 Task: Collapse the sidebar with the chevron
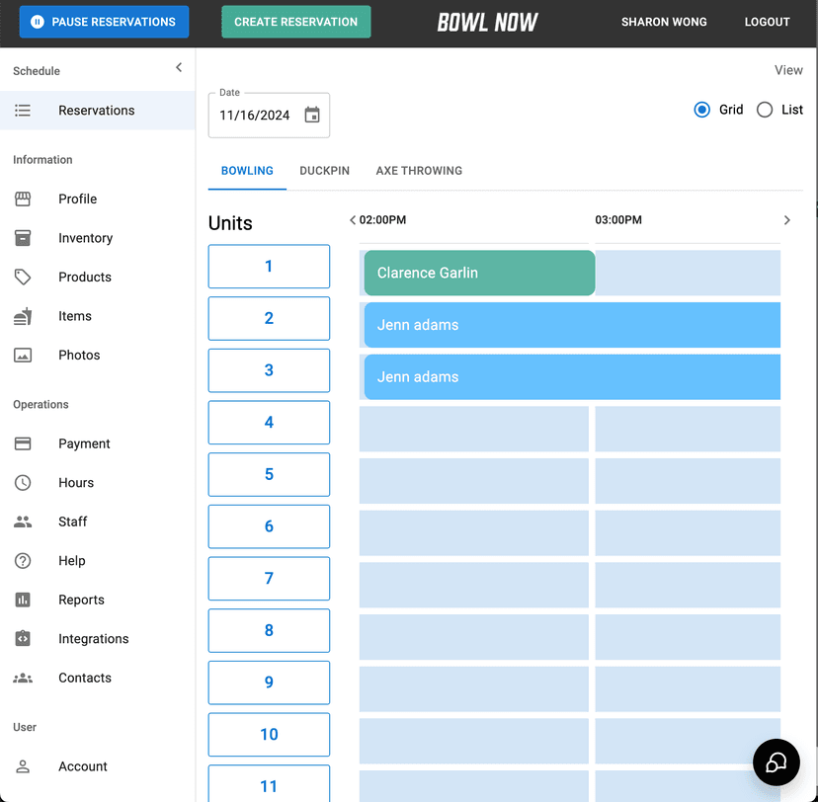tap(179, 67)
